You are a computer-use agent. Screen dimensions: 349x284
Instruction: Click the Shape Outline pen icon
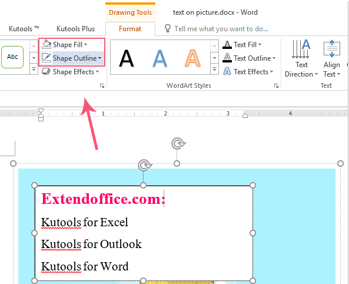(x=46, y=58)
